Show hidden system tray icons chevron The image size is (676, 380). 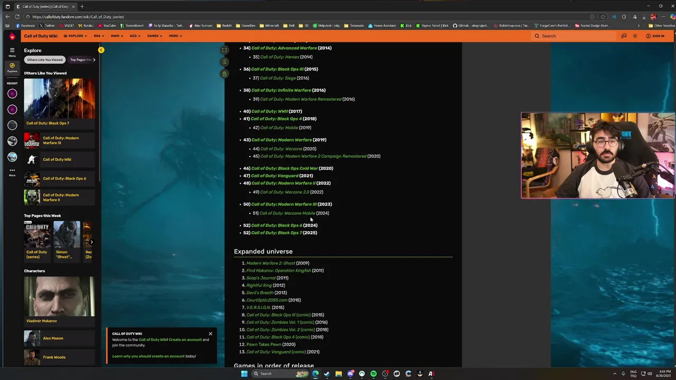click(x=616, y=374)
